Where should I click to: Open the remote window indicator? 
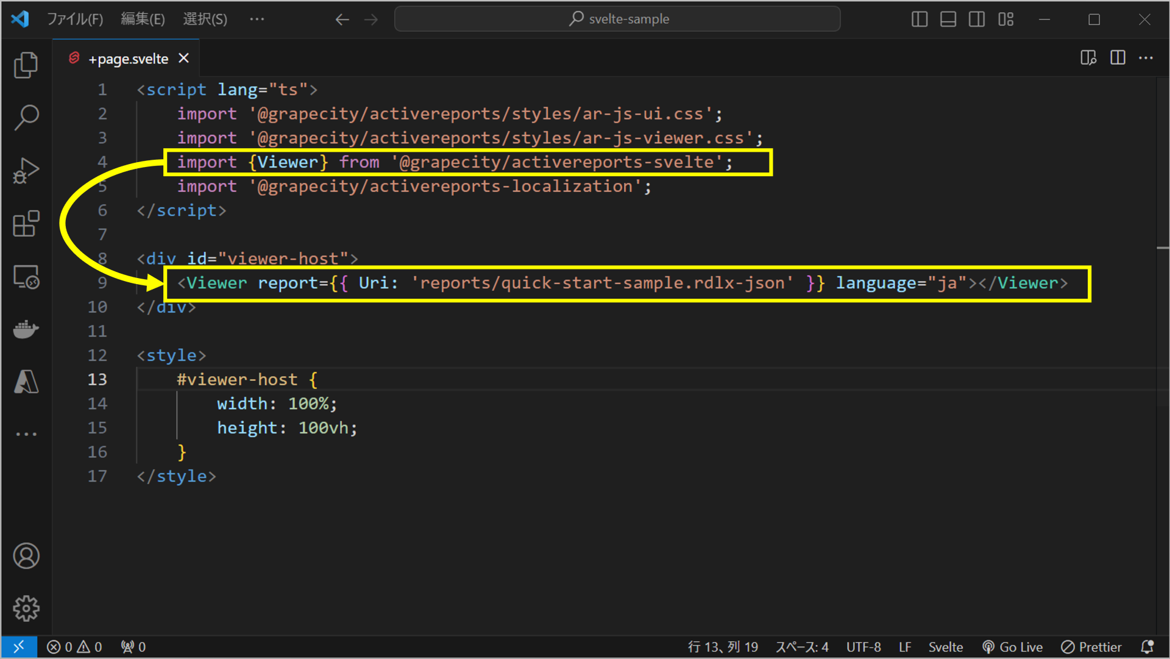click(19, 647)
